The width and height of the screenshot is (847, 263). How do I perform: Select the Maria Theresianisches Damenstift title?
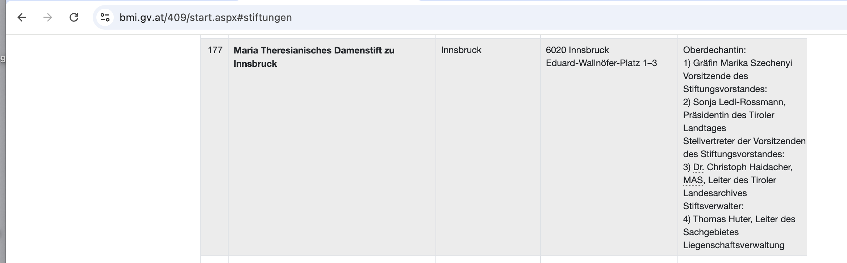(314, 57)
